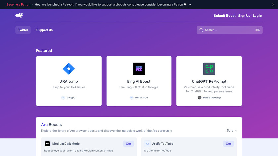Click the arrow after the Patreon message
The width and height of the screenshot is (278, 156).
[x=190, y=4]
